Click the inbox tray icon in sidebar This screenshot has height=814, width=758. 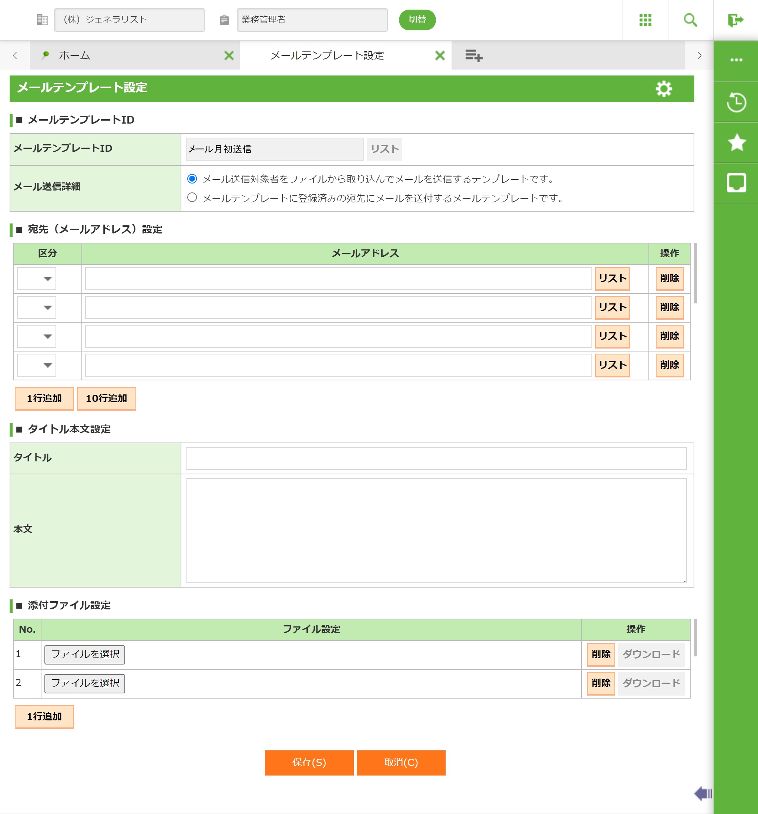(x=736, y=183)
